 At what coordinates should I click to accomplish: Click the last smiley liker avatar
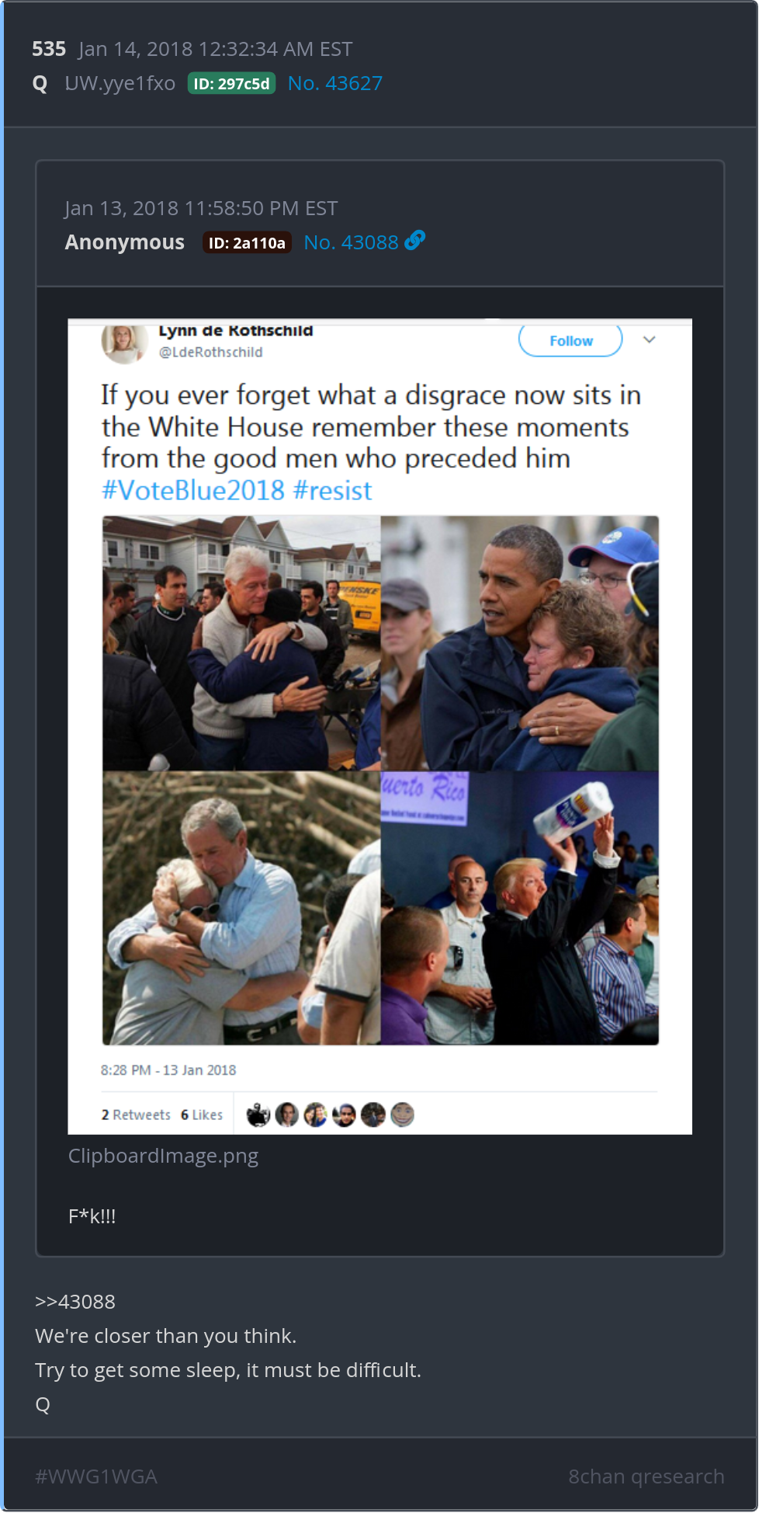(403, 1115)
